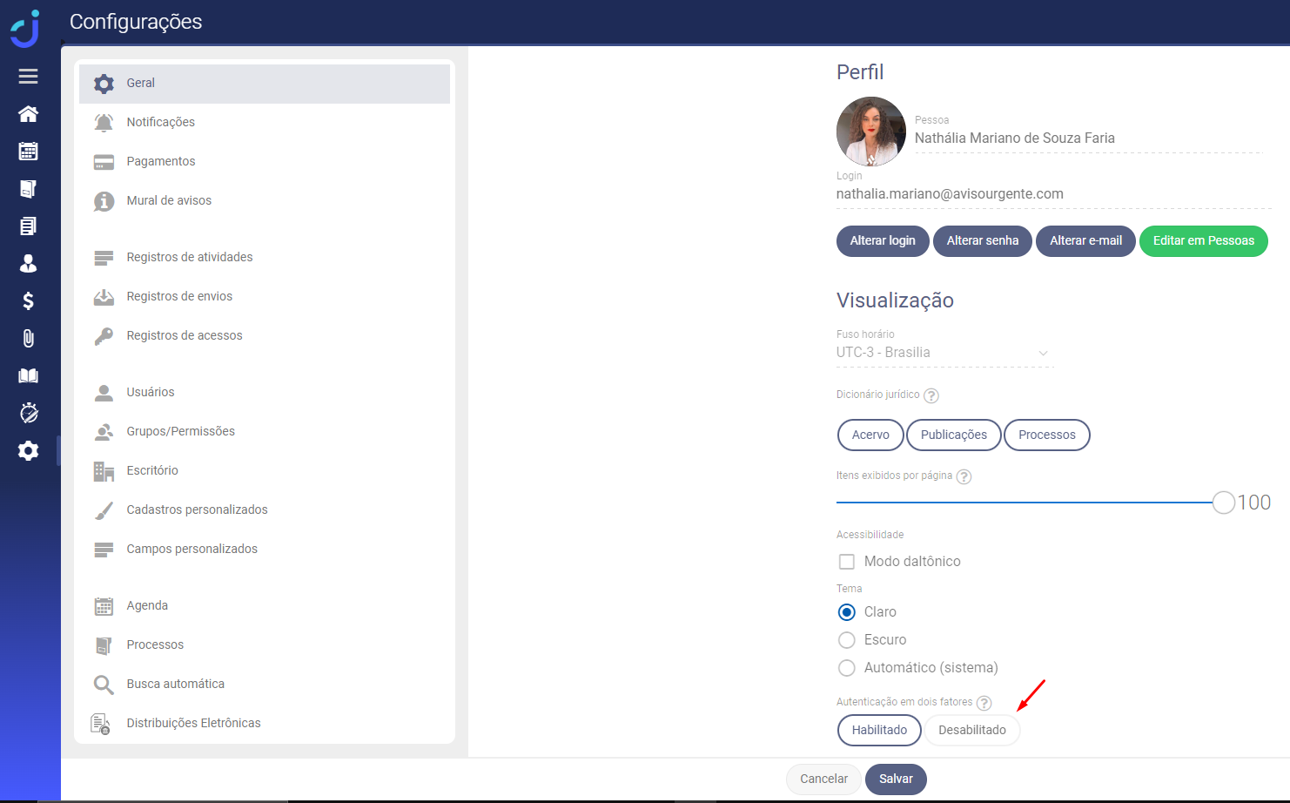Click the stopwatch timer icon in the sidebar
This screenshot has height=803, width=1290.
tap(28, 413)
